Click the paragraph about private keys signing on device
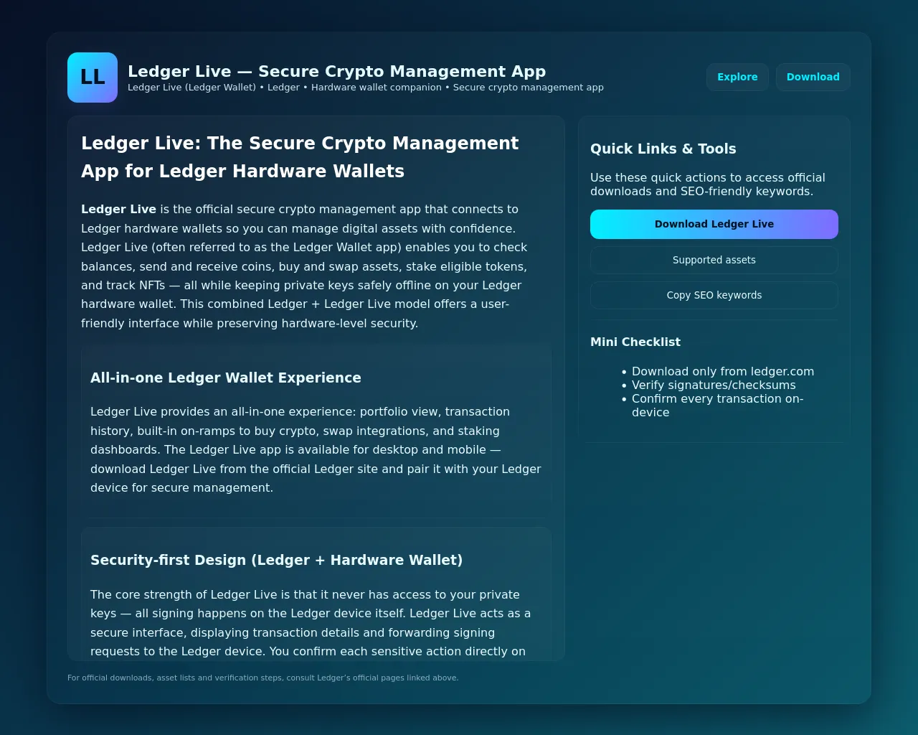This screenshot has width=918, height=735. [x=311, y=623]
